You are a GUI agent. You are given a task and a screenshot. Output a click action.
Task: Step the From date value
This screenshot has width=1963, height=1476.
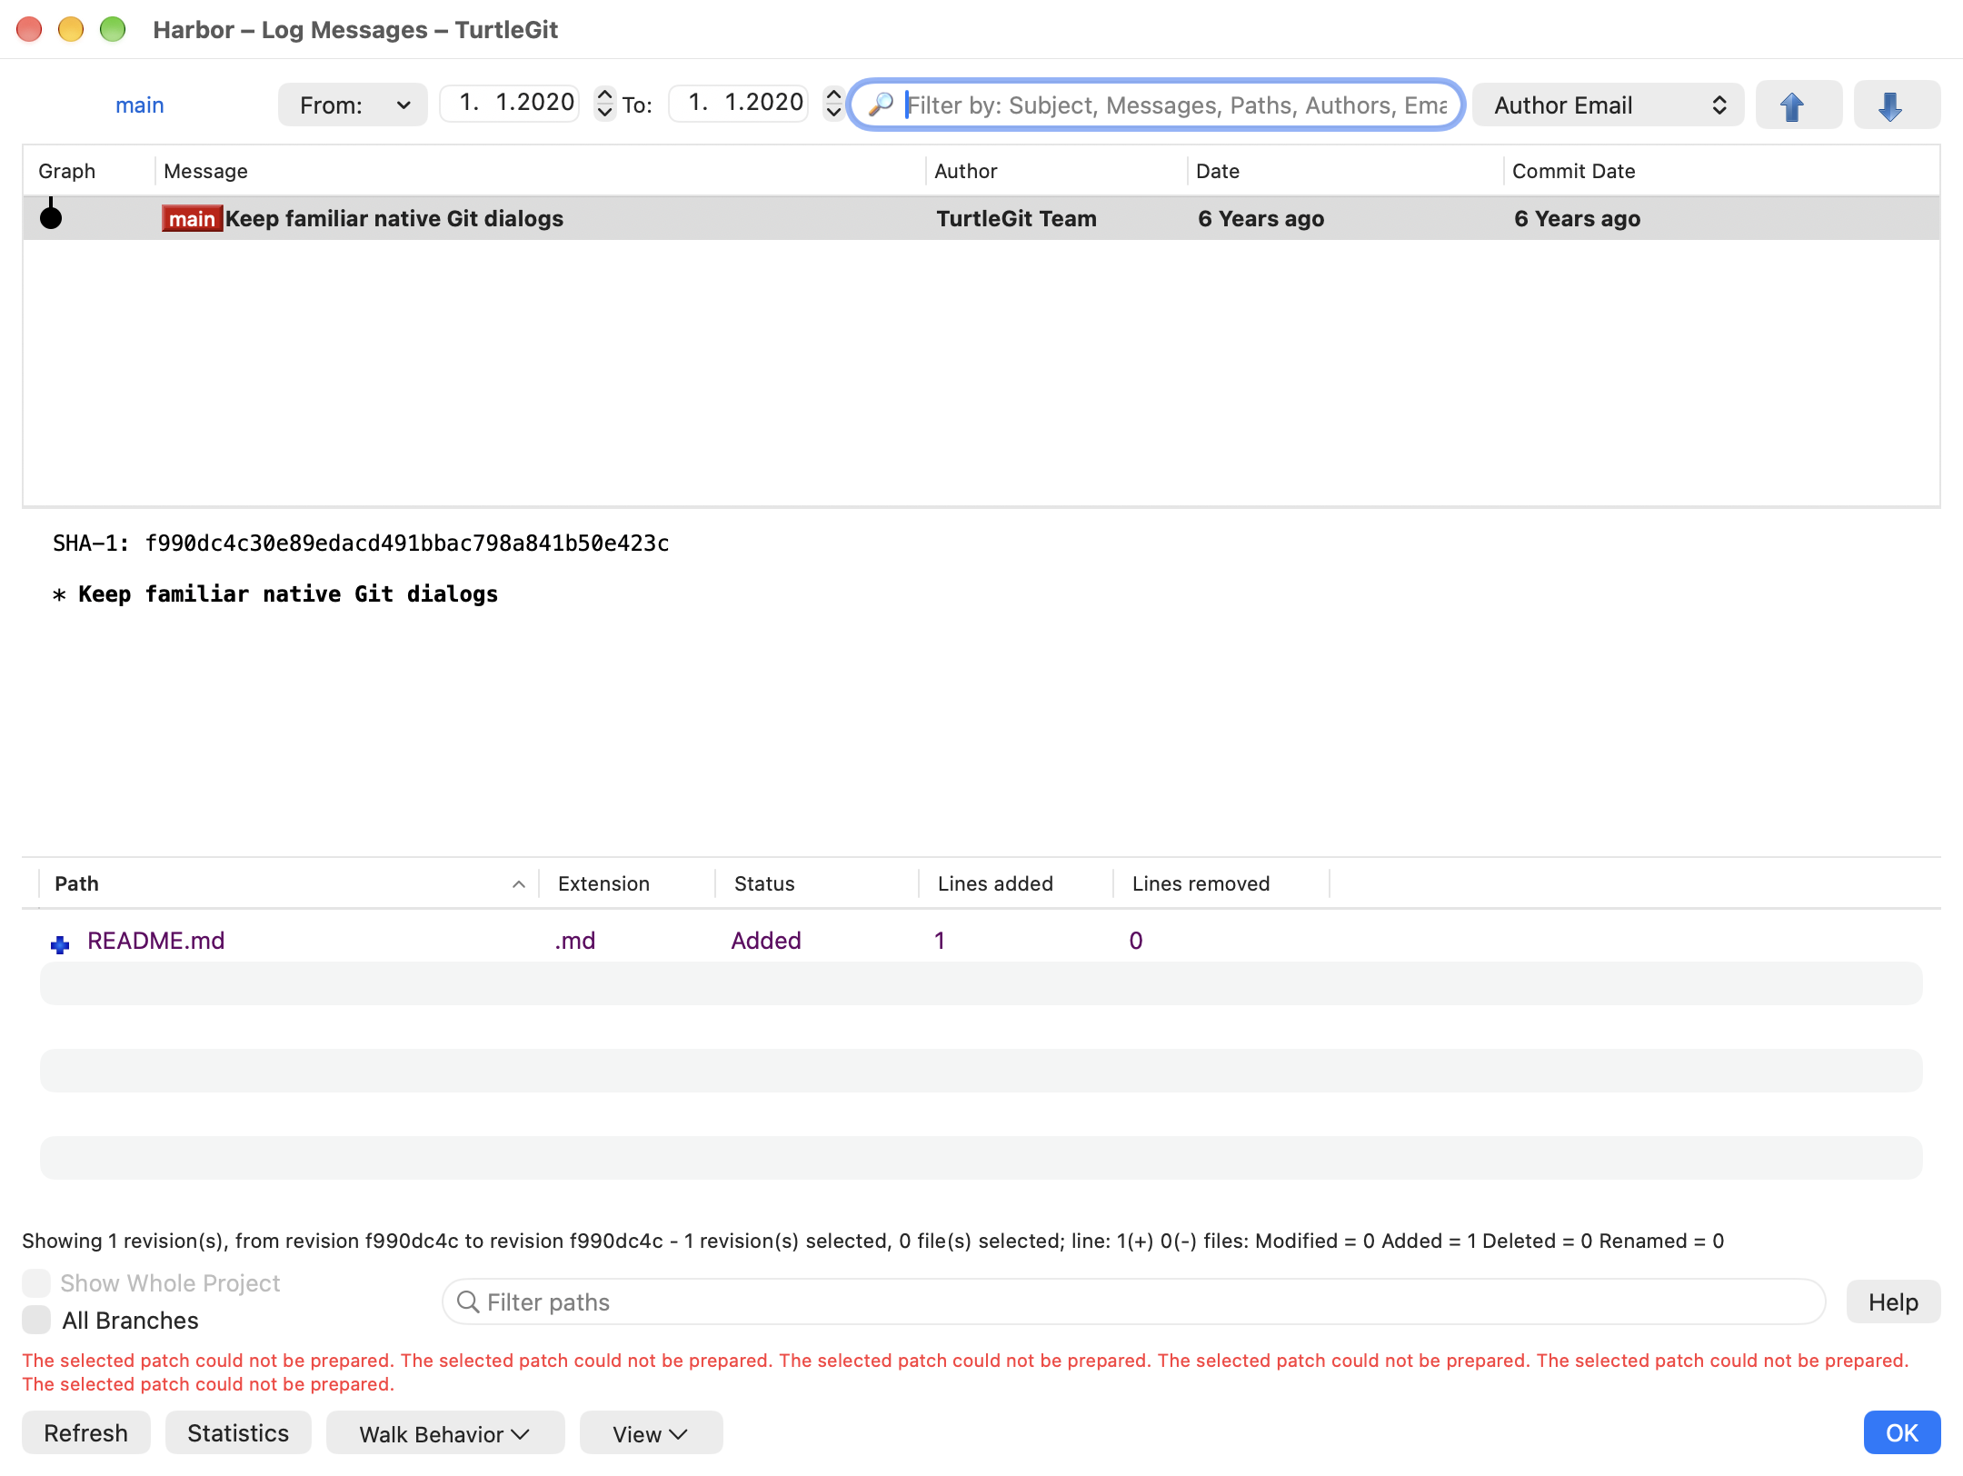point(605,104)
